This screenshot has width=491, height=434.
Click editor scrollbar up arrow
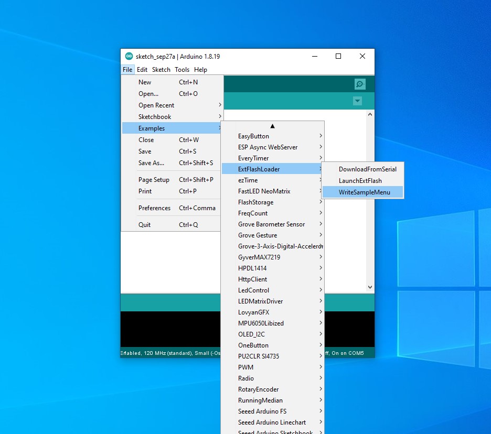point(370,114)
